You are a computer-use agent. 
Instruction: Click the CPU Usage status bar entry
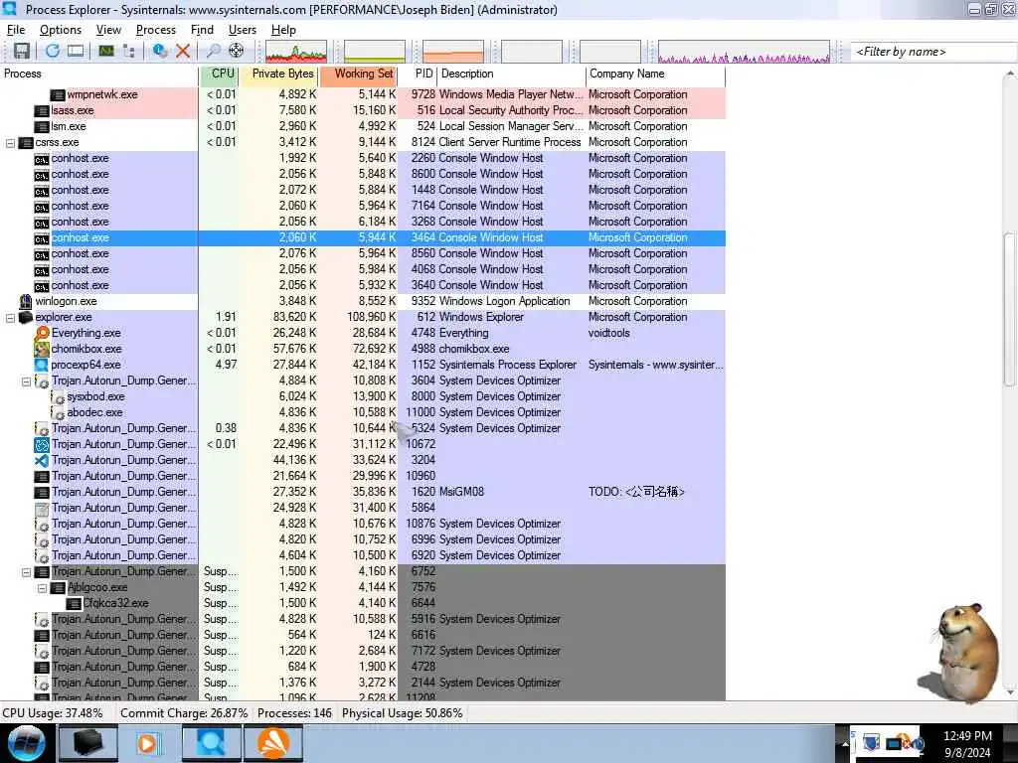[53, 713]
